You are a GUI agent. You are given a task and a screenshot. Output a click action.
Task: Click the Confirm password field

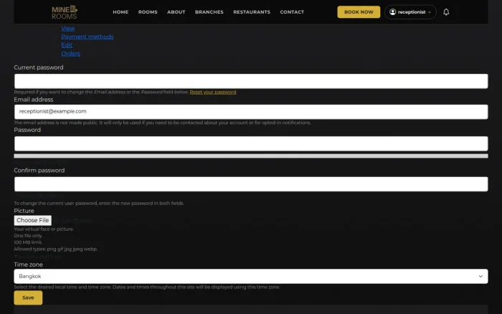pyautogui.click(x=251, y=184)
